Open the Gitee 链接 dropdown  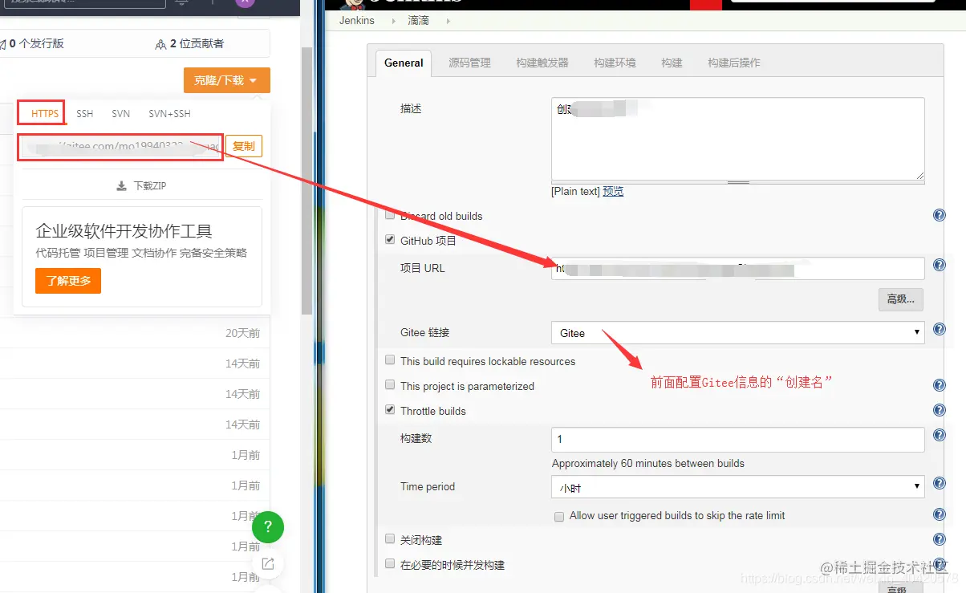pyautogui.click(x=737, y=332)
